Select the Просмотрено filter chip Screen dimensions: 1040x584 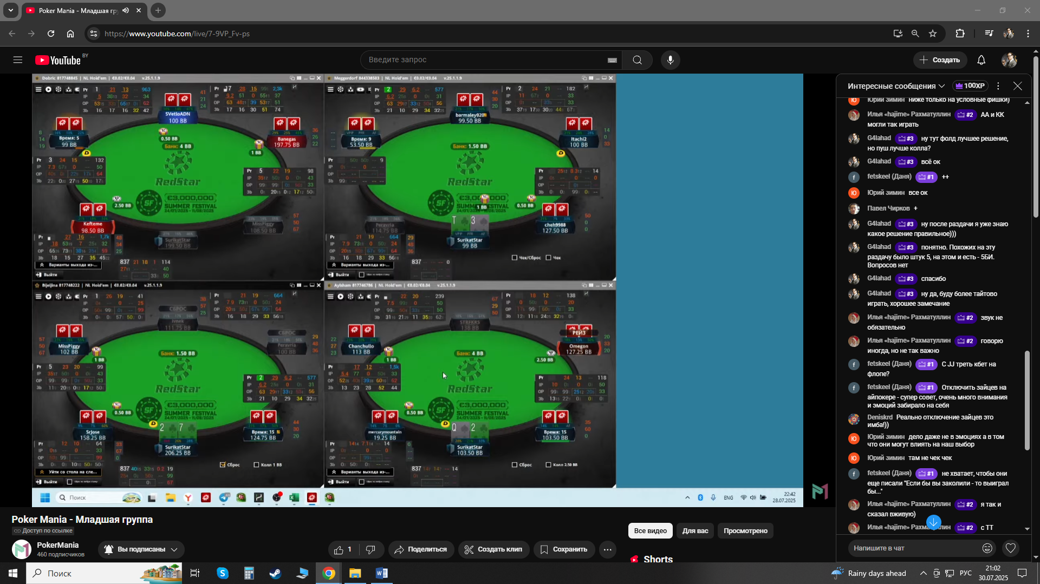(745, 531)
